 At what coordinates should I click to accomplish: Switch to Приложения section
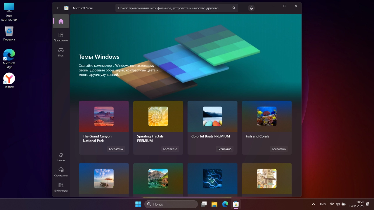[61, 37]
